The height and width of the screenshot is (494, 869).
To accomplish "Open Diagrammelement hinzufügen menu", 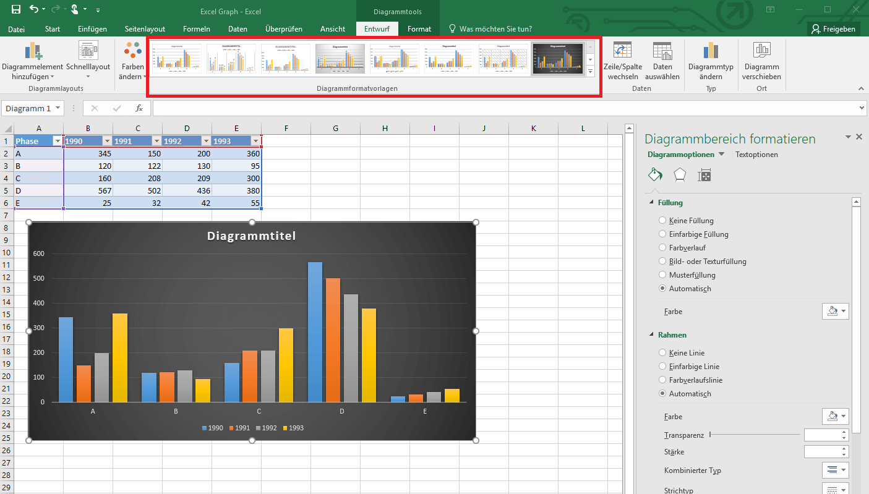I will [33, 61].
